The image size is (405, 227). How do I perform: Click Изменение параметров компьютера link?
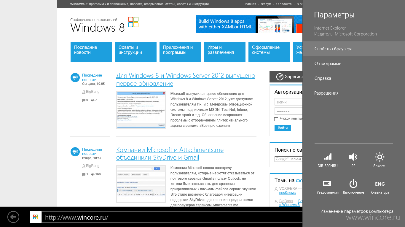357,211
